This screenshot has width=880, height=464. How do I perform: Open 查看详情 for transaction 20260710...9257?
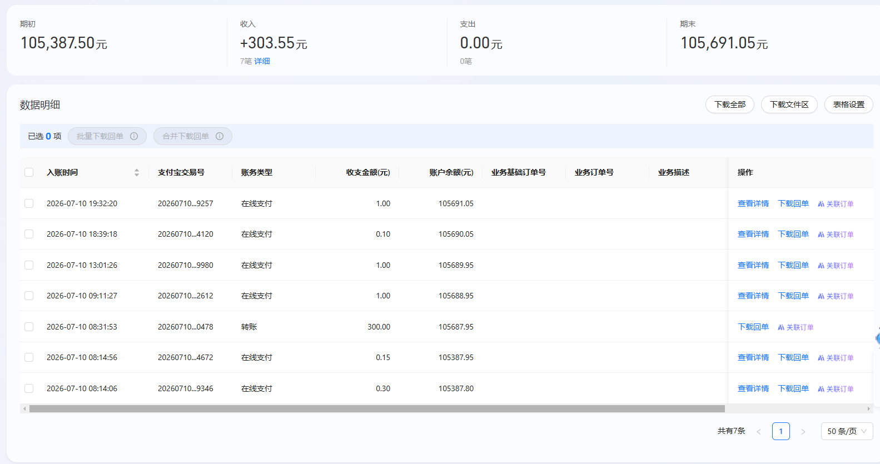[x=753, y=203]
